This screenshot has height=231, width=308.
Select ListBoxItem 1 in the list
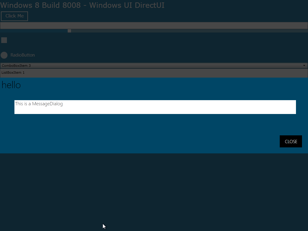tap(154, 73)
